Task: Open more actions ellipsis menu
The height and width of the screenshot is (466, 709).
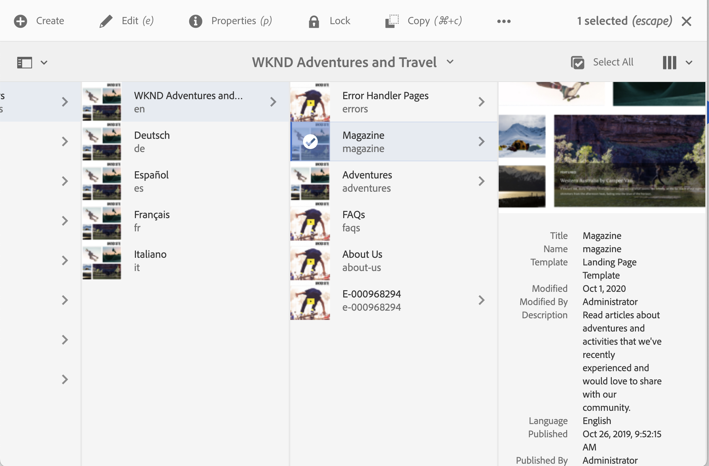Action: (x=504, y=21)
